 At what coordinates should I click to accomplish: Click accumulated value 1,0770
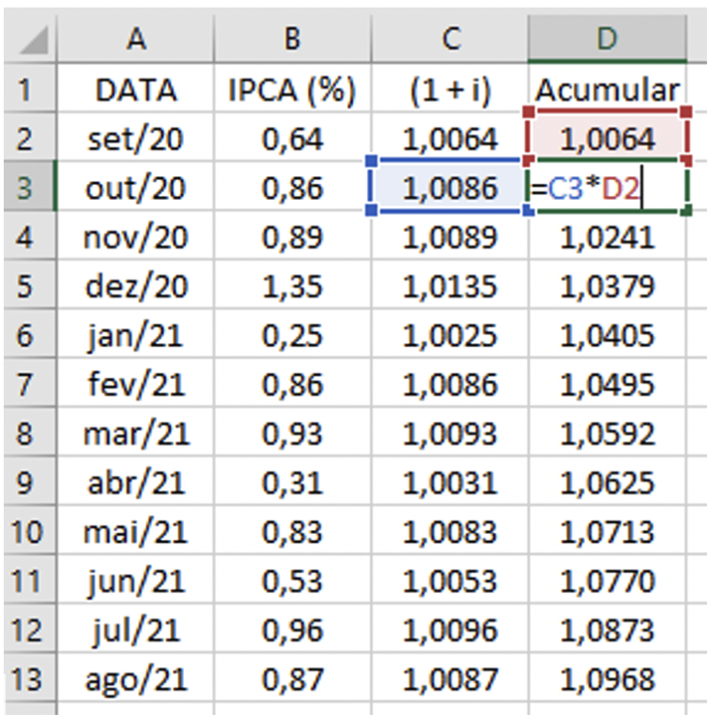[x=607, y=580]
